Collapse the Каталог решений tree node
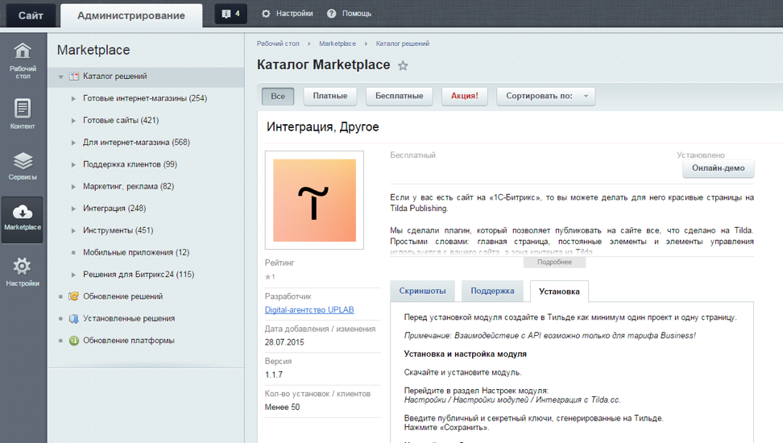783x443 pixels. pyautogui.click(x=60, y=77)
